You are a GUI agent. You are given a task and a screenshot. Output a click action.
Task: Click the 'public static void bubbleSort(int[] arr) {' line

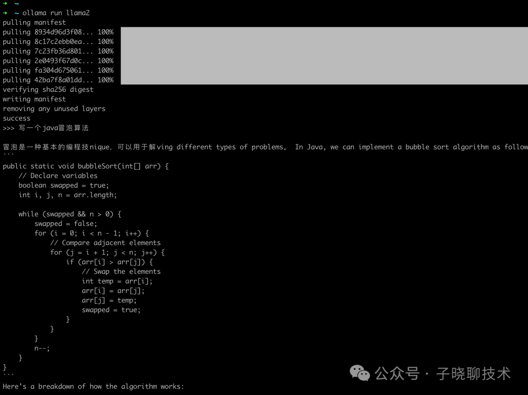click(x=86, y=166)
